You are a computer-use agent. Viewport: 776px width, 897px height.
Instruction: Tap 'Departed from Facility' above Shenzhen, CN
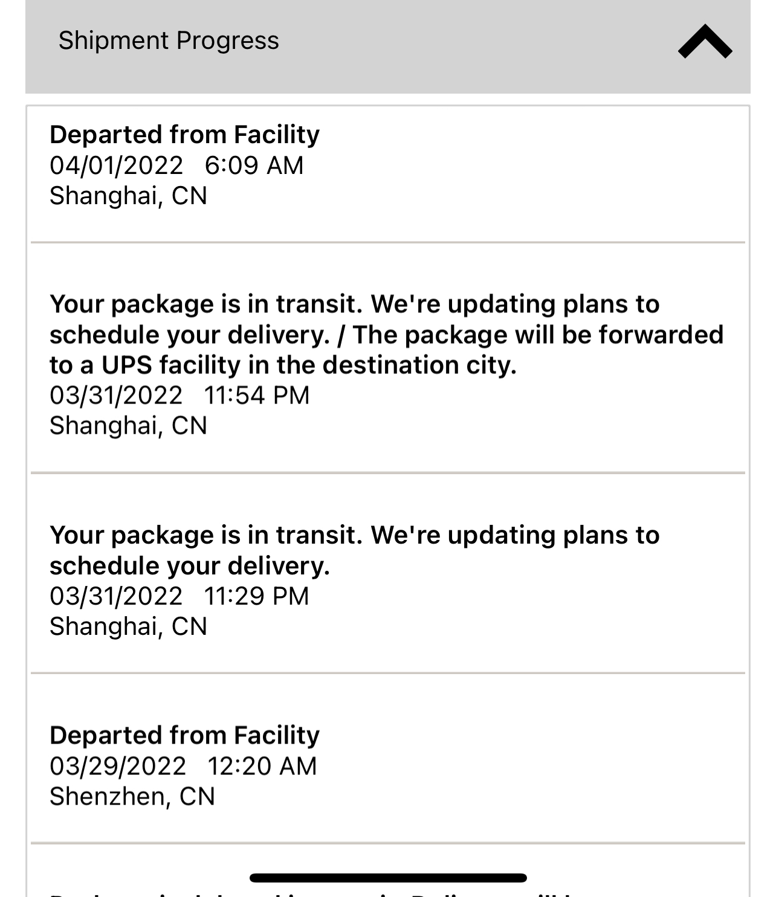tap(184, 735)
